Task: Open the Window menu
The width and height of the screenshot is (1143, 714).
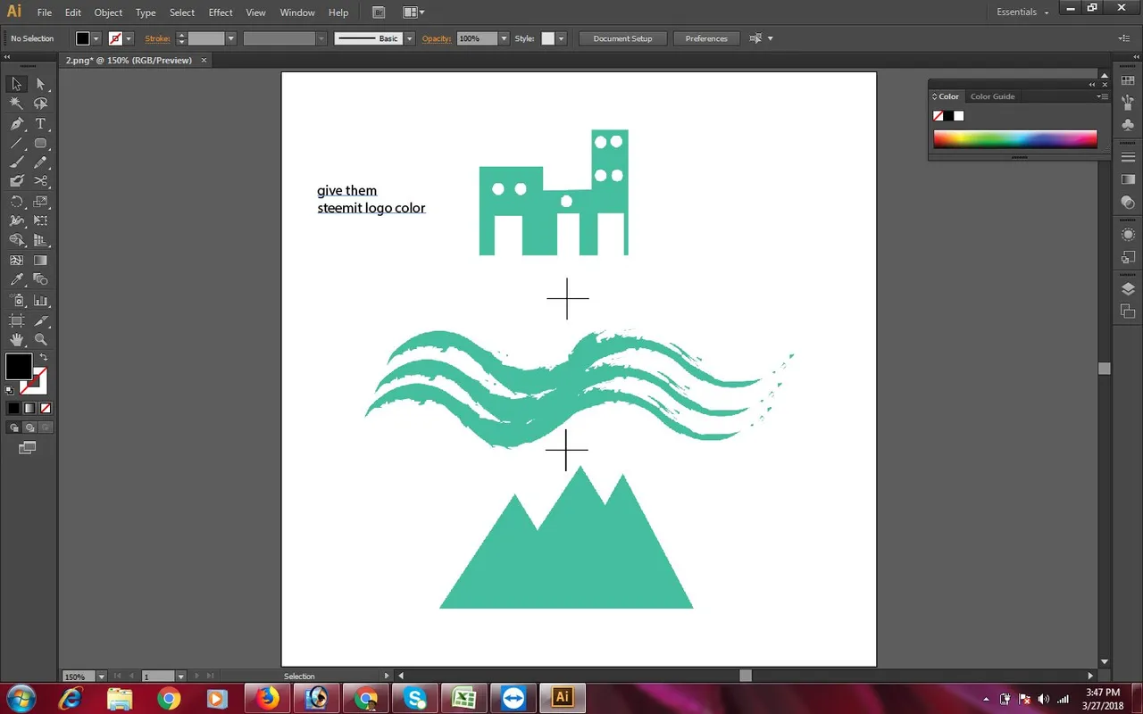Action: [x=297, y=12]
